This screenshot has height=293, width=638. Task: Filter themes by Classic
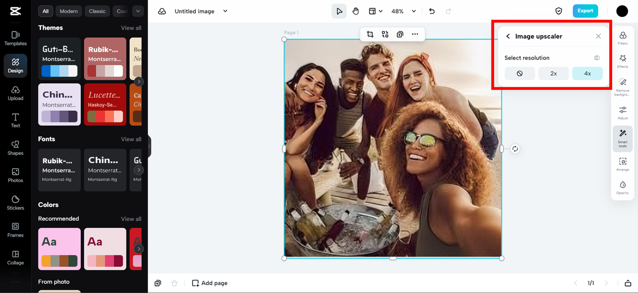[x=97, y=11]
